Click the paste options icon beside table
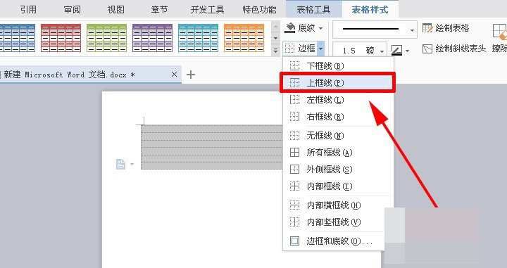Screen dimensions: 507x268 [x=120, y=164]
